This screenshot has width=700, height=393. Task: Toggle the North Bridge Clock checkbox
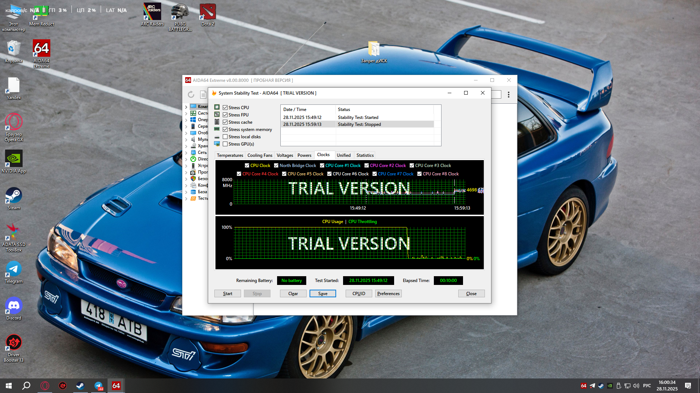276,166
